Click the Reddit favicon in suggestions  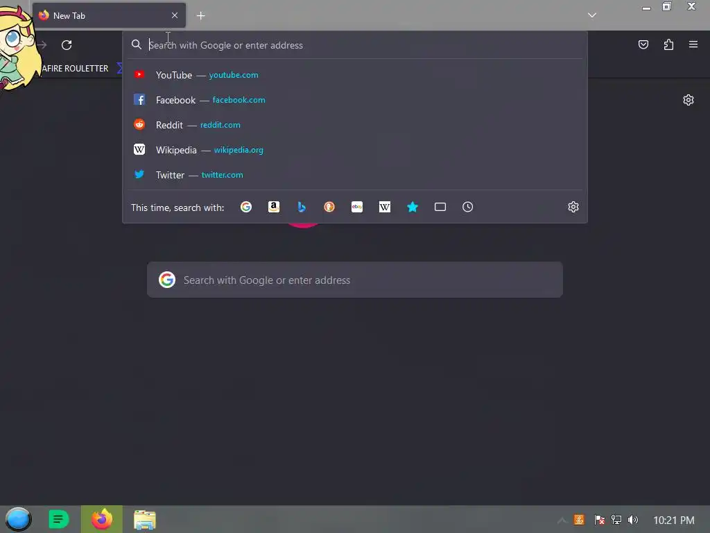(139, 124)
